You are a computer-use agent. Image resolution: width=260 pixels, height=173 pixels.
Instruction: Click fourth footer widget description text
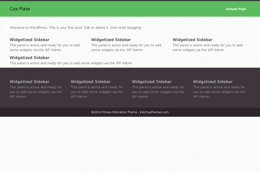(x=219, y=92)
